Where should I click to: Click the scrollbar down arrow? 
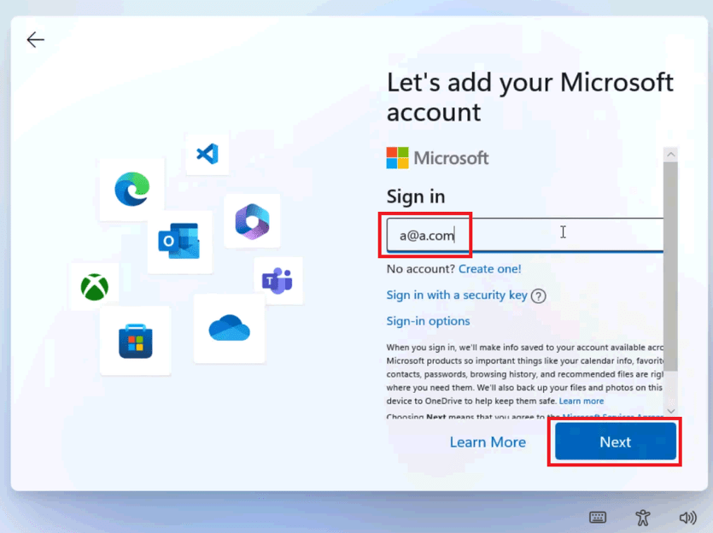670,411
